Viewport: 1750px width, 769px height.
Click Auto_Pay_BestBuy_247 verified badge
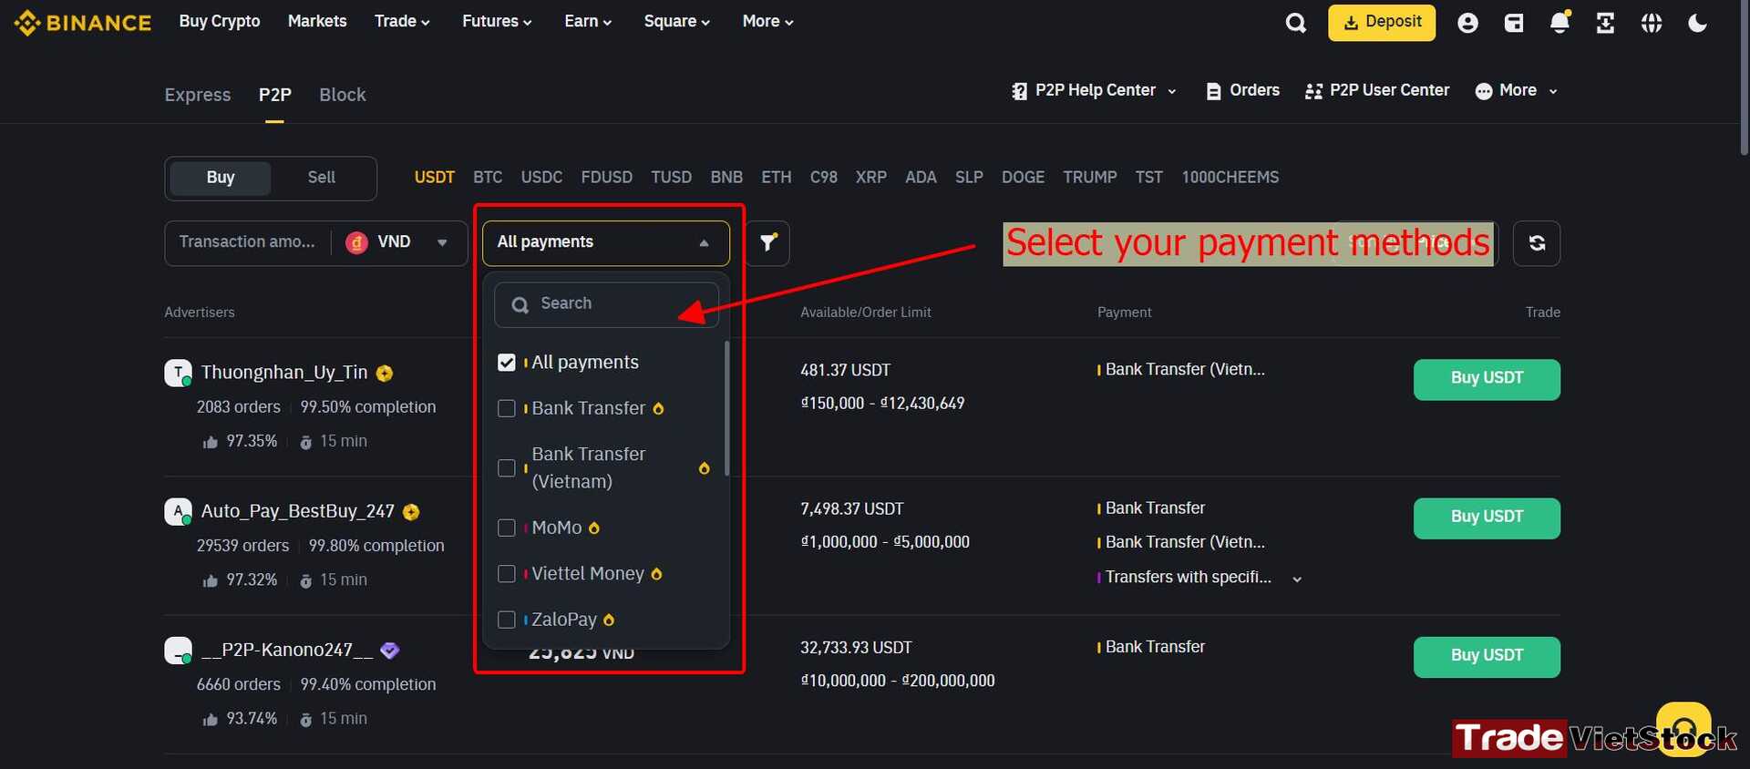click(411, 512)
